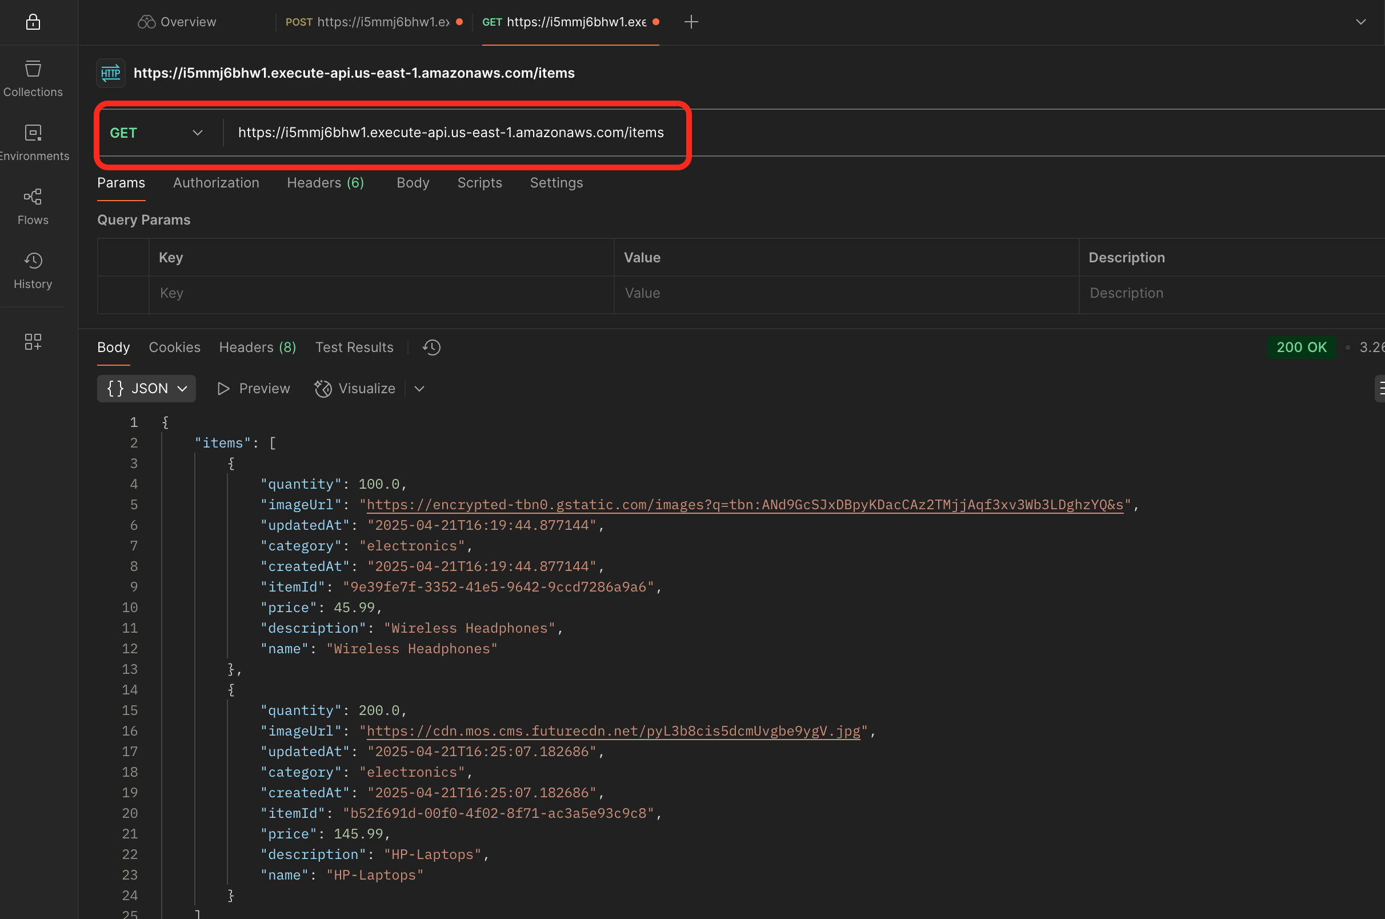Open the Environments sidebar panel

click(33, 142)
